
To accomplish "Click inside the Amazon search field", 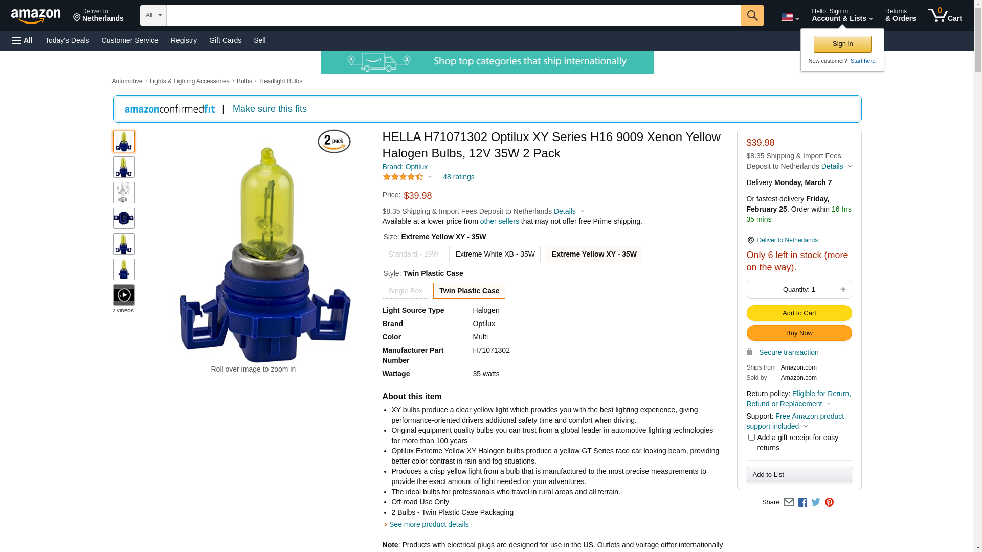I will (x=454, y=15).
